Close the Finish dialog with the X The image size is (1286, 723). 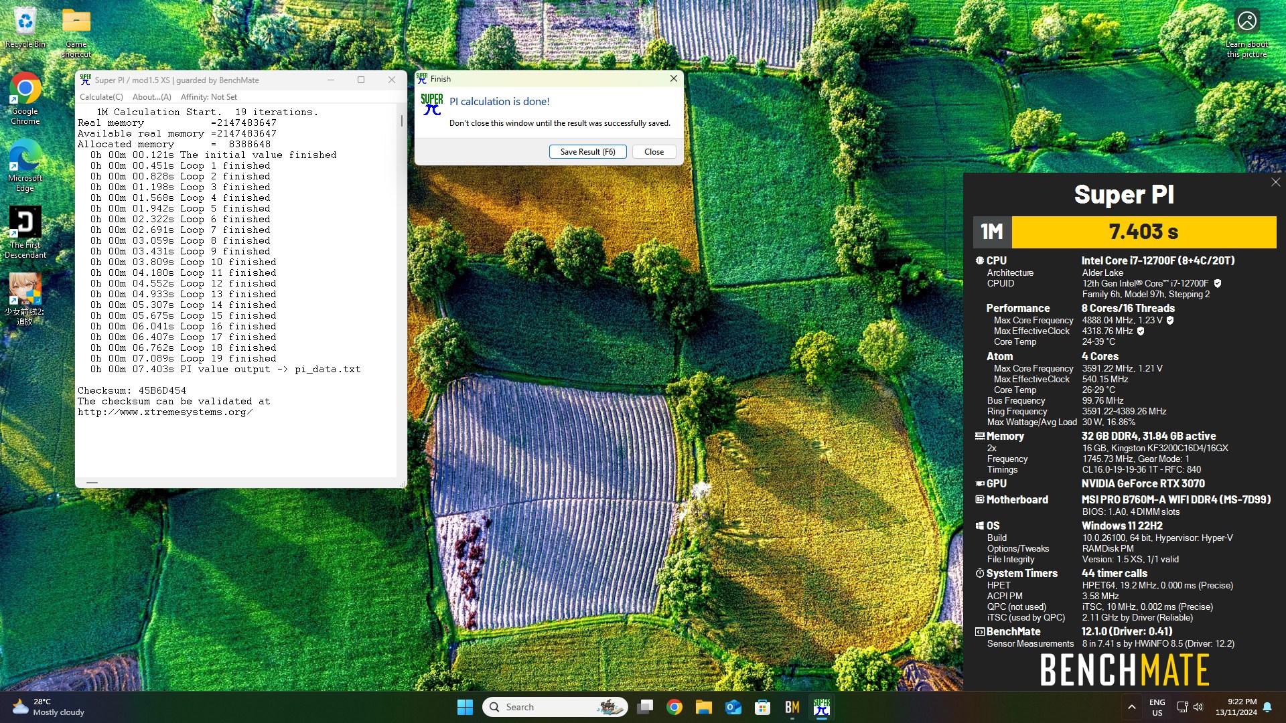pyautogui.click(x=673, y=79)
